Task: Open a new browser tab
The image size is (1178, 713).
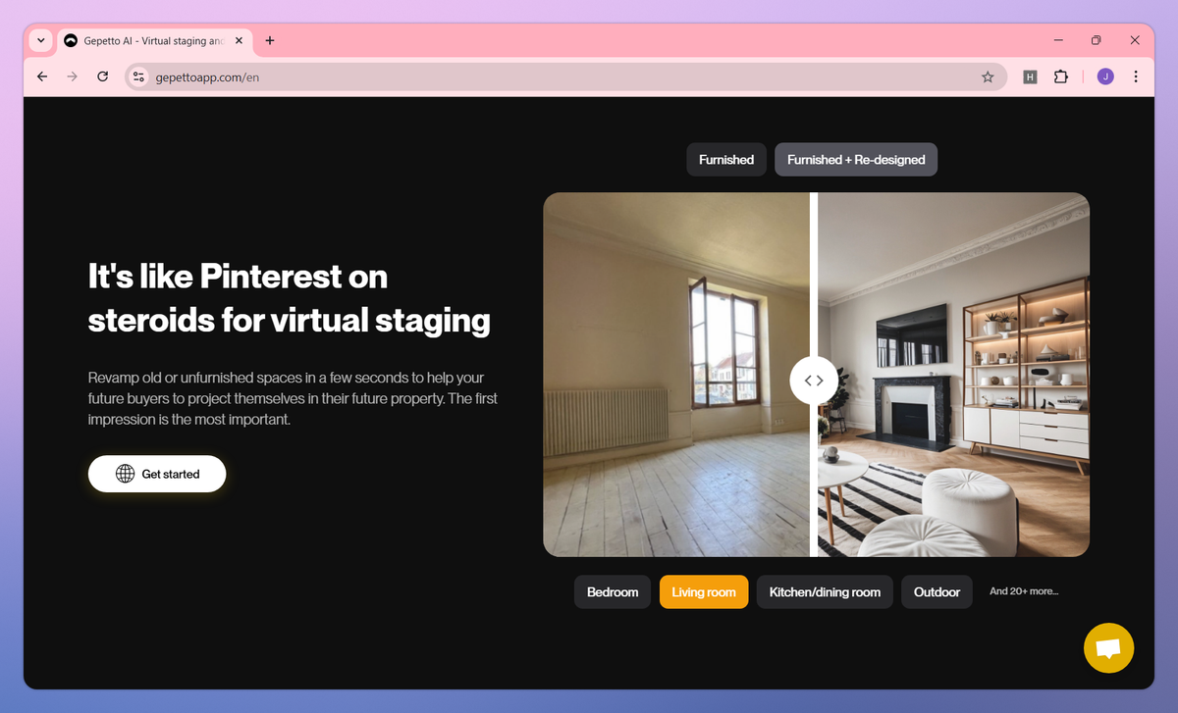Action: [x=269, y=40]
